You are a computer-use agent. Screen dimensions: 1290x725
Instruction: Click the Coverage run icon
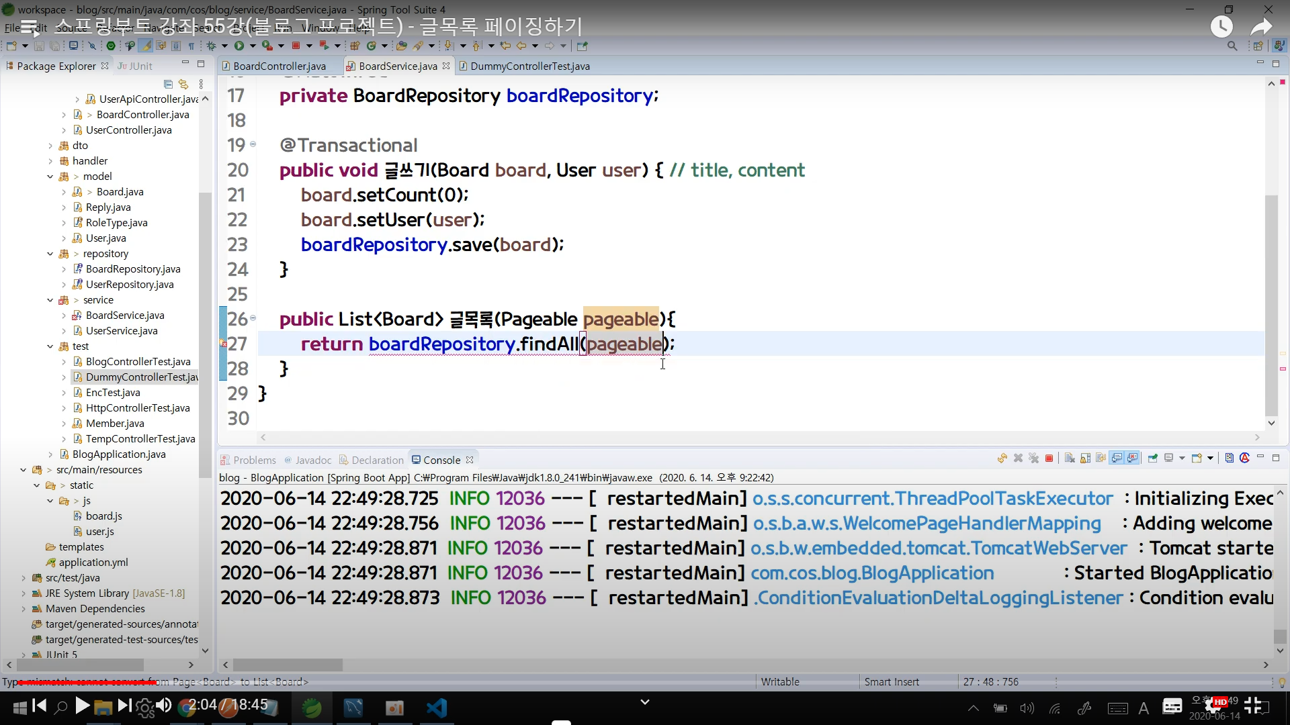click(x=267, y=46)
